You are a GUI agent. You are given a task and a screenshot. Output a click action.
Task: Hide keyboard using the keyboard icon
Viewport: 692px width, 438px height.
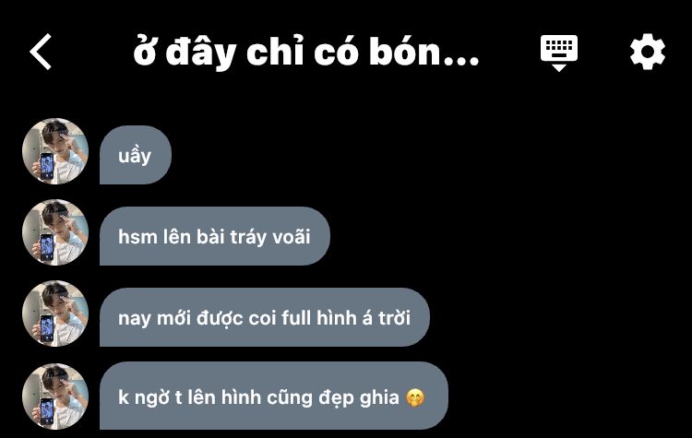559,53
